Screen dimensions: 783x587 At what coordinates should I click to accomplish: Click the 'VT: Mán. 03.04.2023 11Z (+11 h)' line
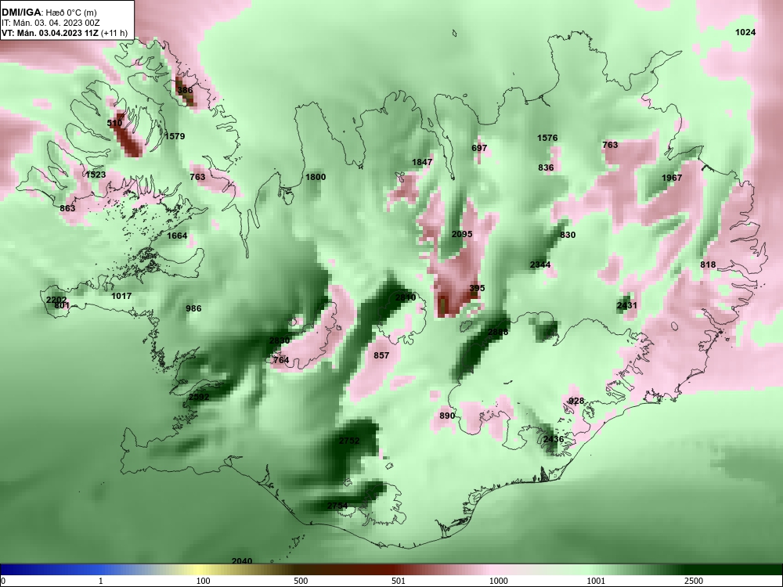(64, 34)
